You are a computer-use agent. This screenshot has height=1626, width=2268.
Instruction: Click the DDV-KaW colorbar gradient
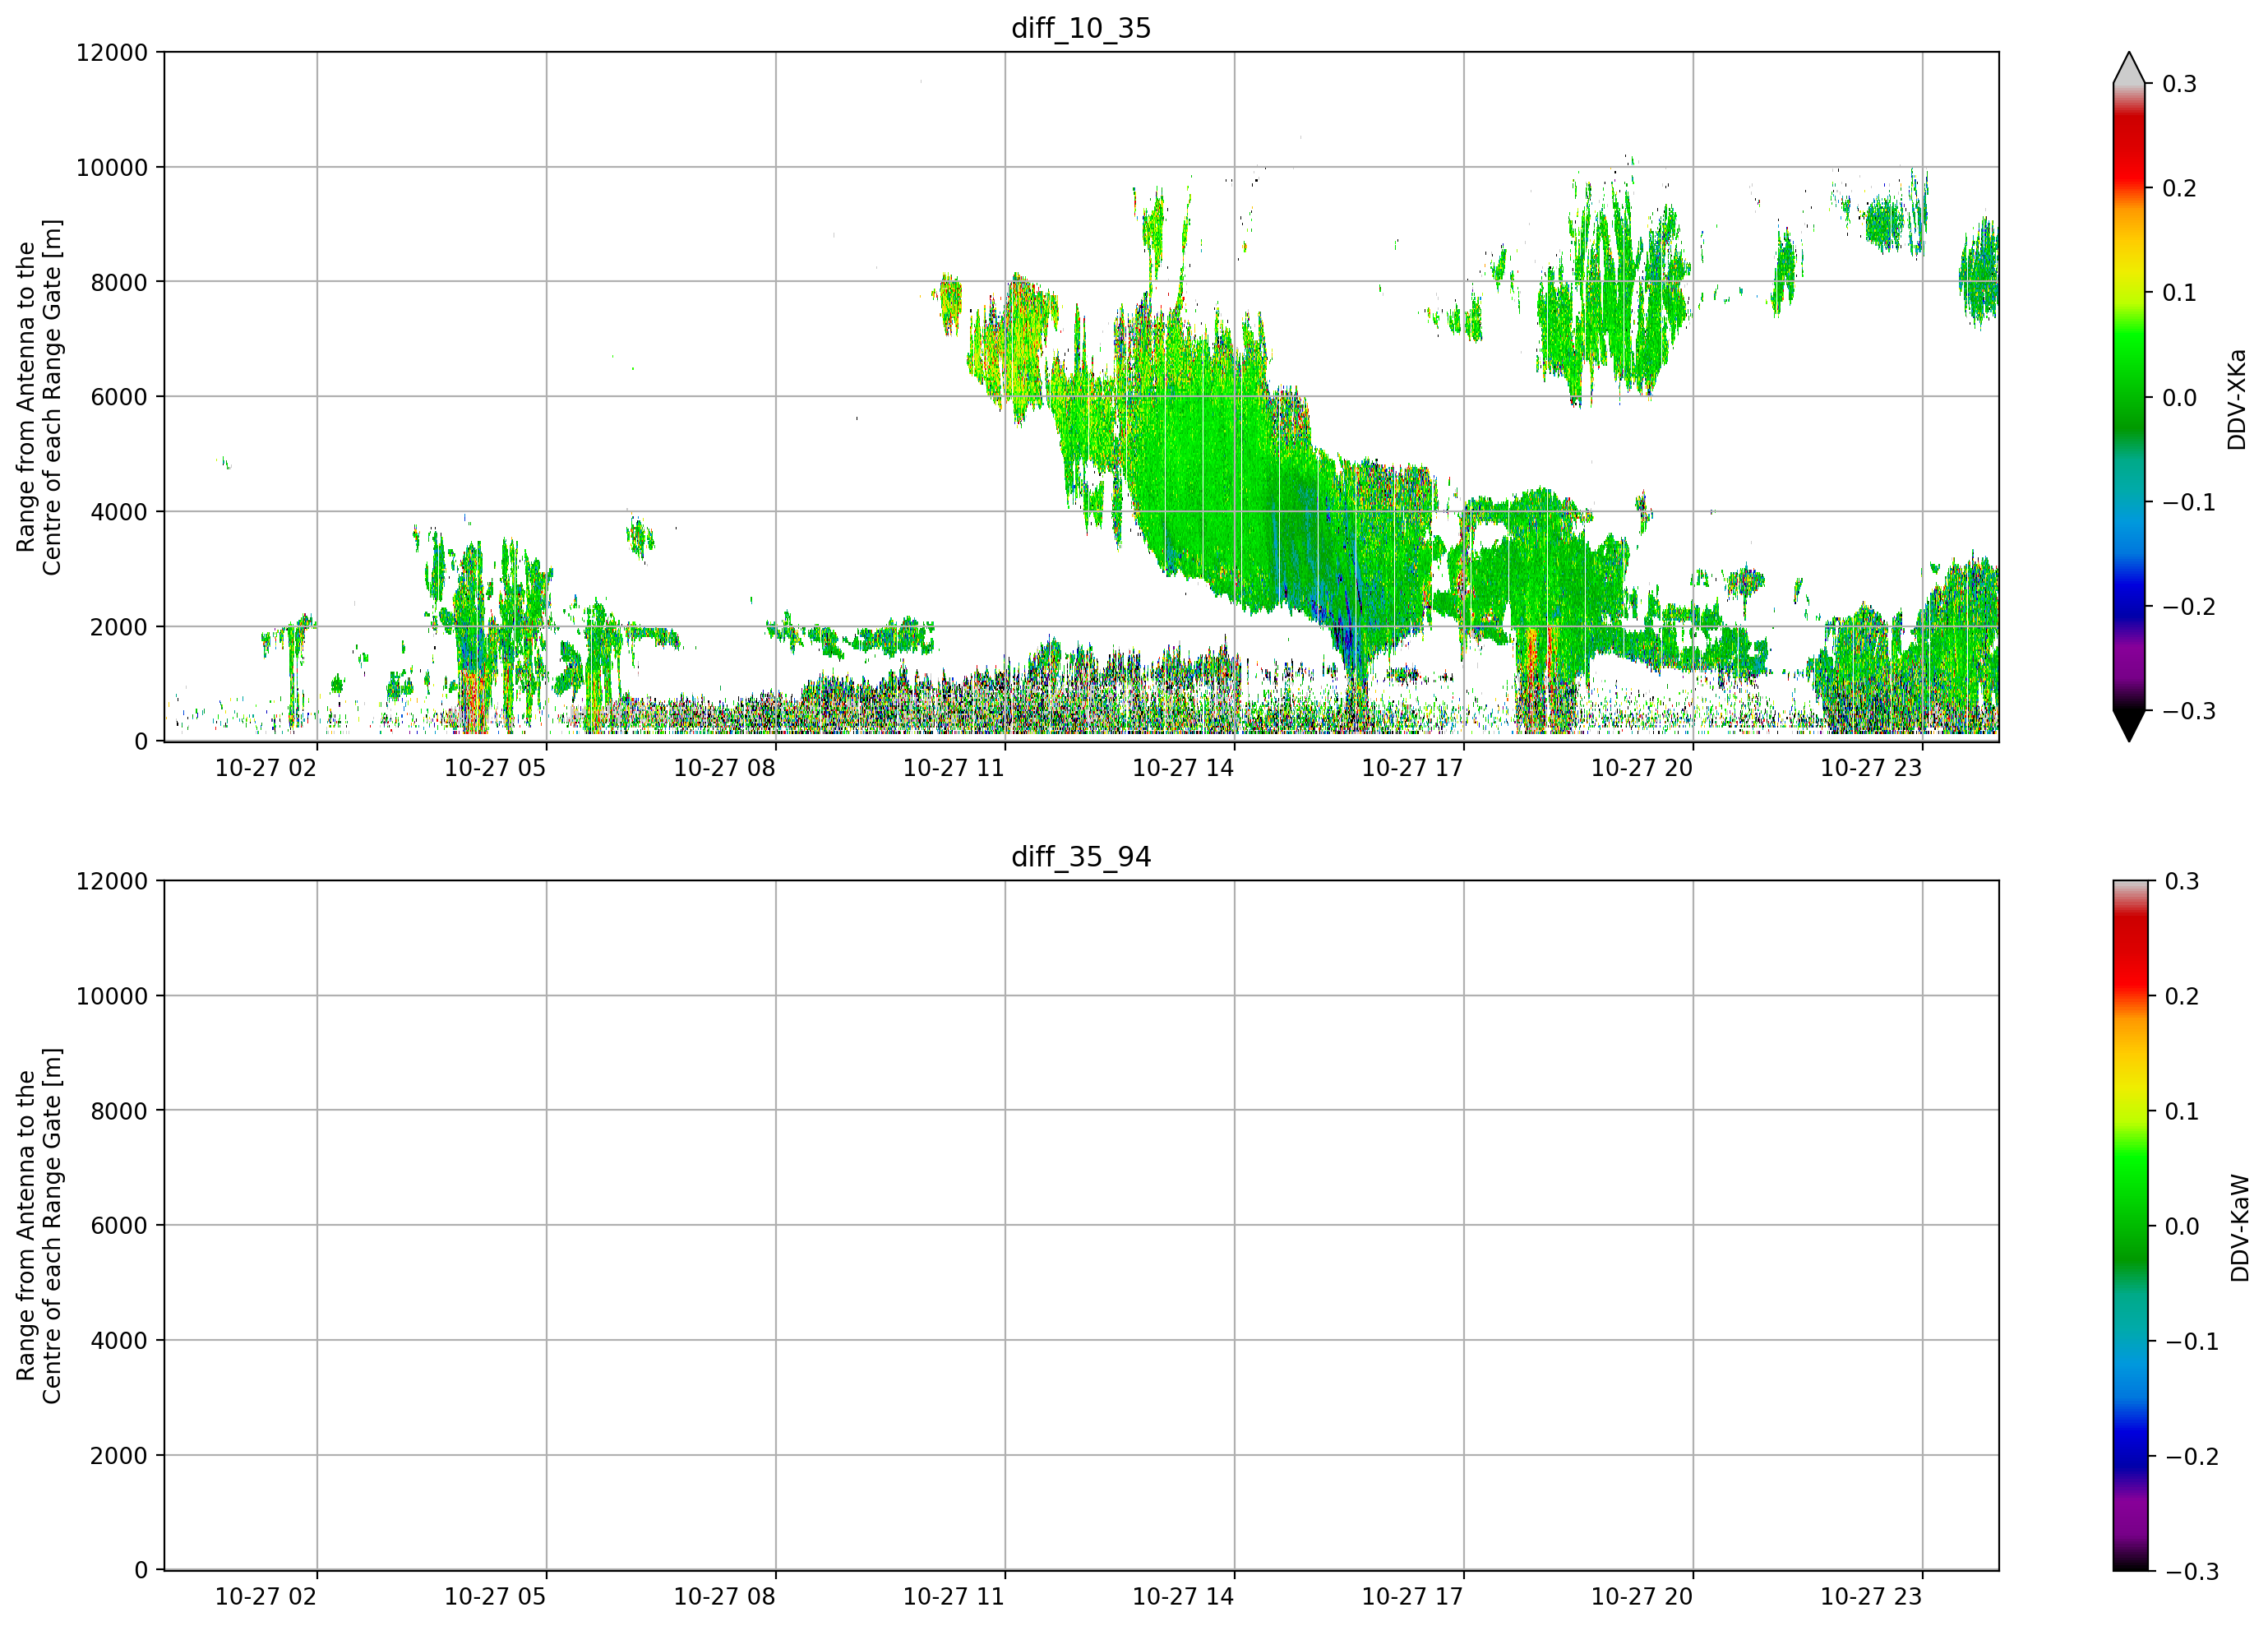(2129, 1226)
